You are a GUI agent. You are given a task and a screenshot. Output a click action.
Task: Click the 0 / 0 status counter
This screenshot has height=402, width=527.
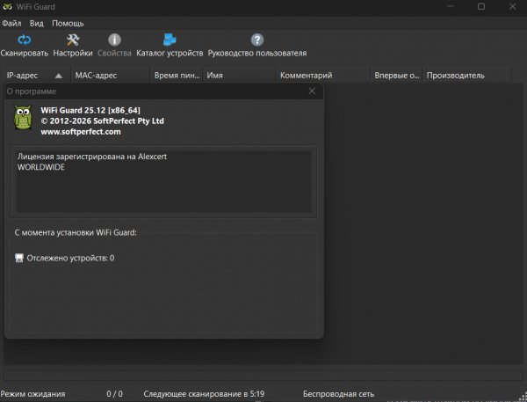114,394
